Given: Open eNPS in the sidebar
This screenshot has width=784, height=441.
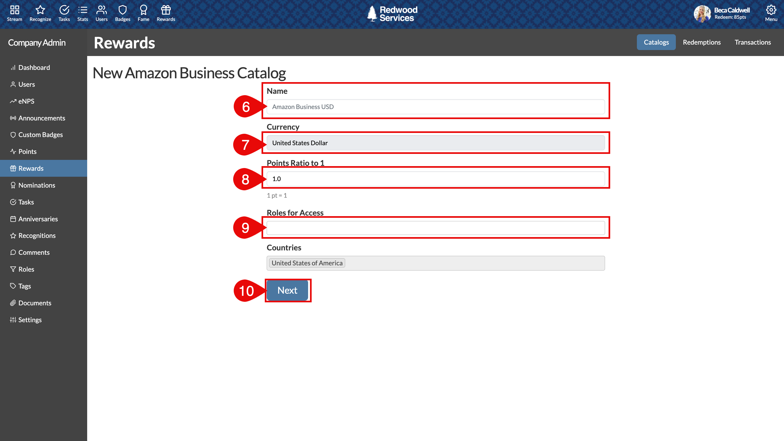Looking at the screenshot, I should 44,101.
